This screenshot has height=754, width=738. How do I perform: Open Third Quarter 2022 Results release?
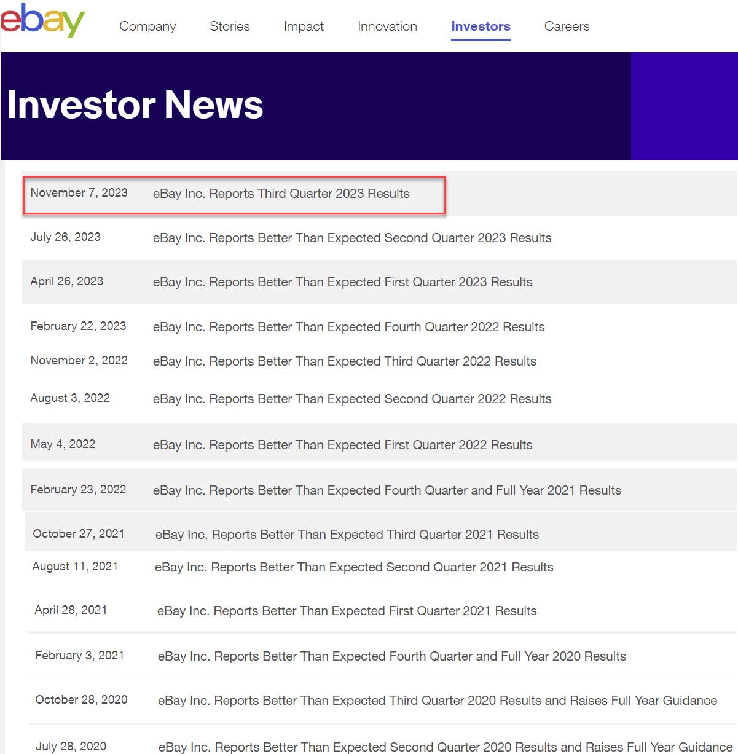pos(345,361)
